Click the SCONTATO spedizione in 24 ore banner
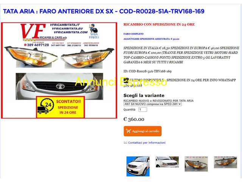 pos(60,107)
